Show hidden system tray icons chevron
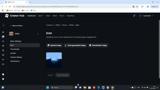Viewport: 160px width, 90px height. [x=130, y=87]
